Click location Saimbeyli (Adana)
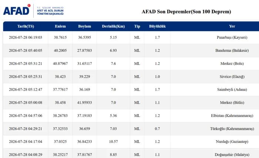Viewport: 259px width, 158px height. (x=232, y=90)
